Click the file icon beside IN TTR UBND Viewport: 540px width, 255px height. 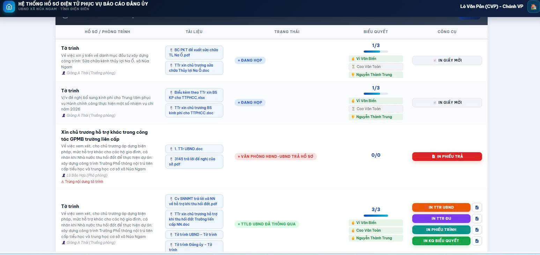[477, 208]
